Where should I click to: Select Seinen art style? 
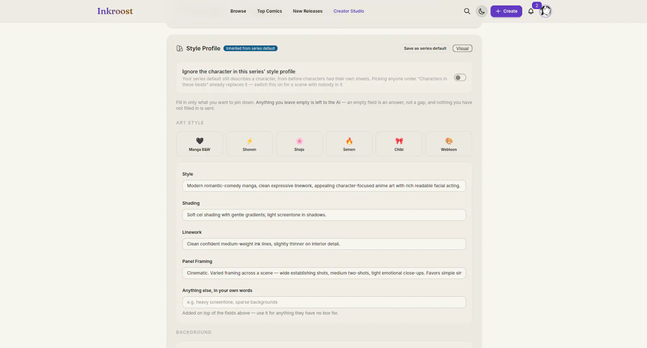349,144
